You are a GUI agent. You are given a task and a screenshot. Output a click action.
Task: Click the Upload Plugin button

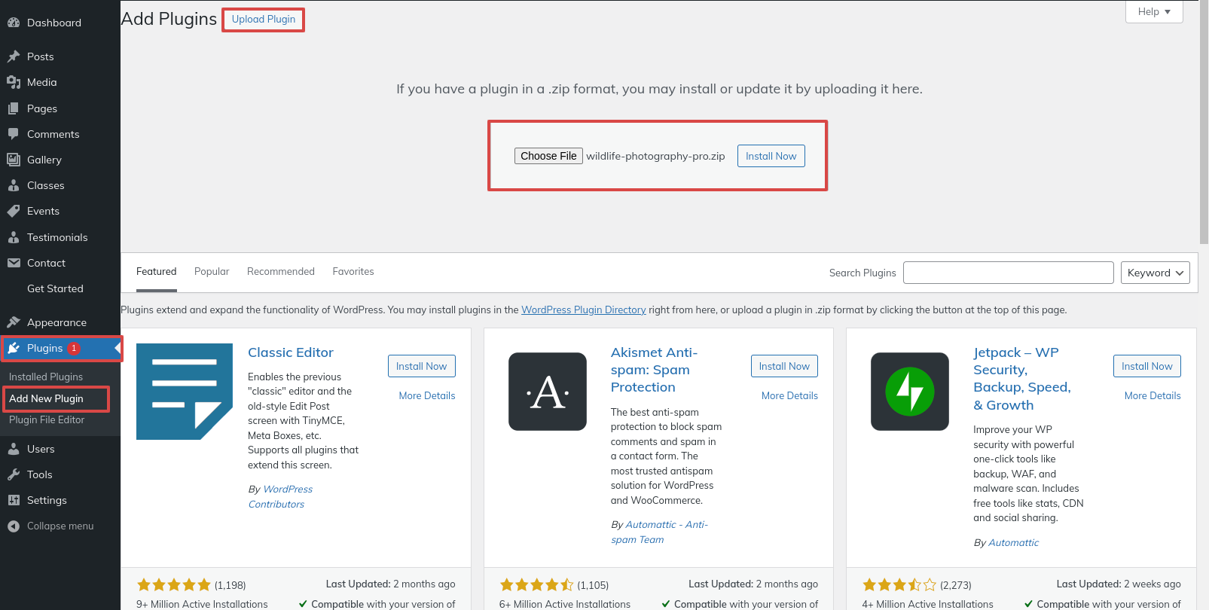tap(264, 20)
